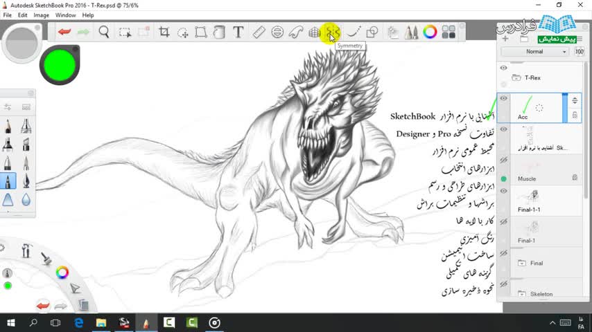The width and height of the screenshot is (592, 332).
Task: Show the hidden Final group
Action: [504, 253]
